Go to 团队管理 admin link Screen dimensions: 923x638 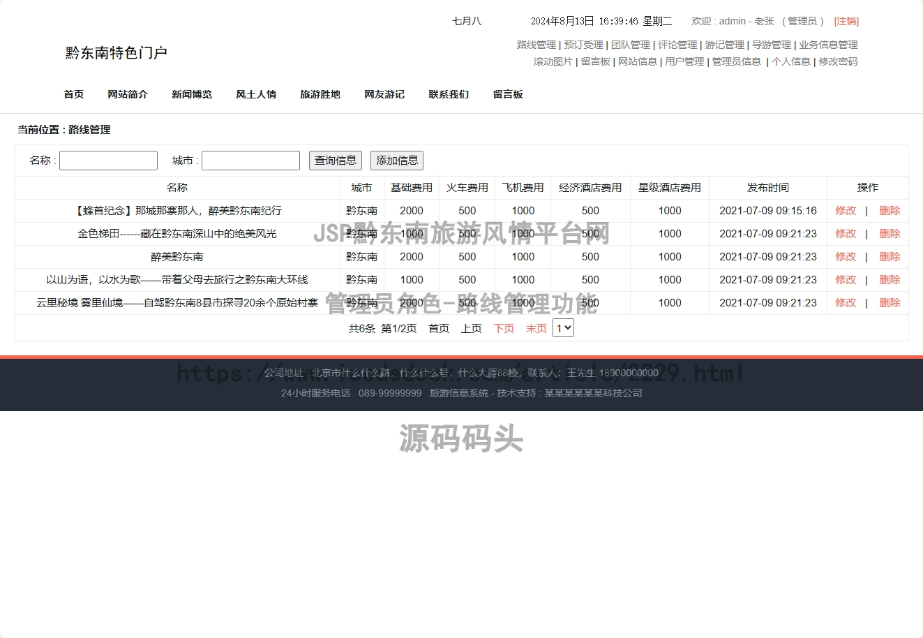coord(631,45)
